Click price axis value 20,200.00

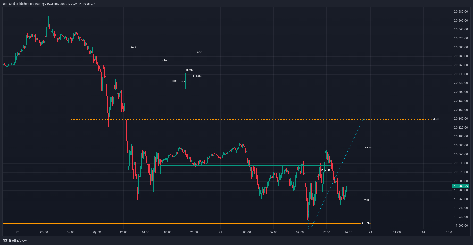[x=461, y=92]
